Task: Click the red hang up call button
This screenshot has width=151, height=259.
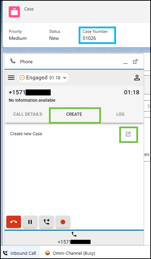Action: [14, 222]
